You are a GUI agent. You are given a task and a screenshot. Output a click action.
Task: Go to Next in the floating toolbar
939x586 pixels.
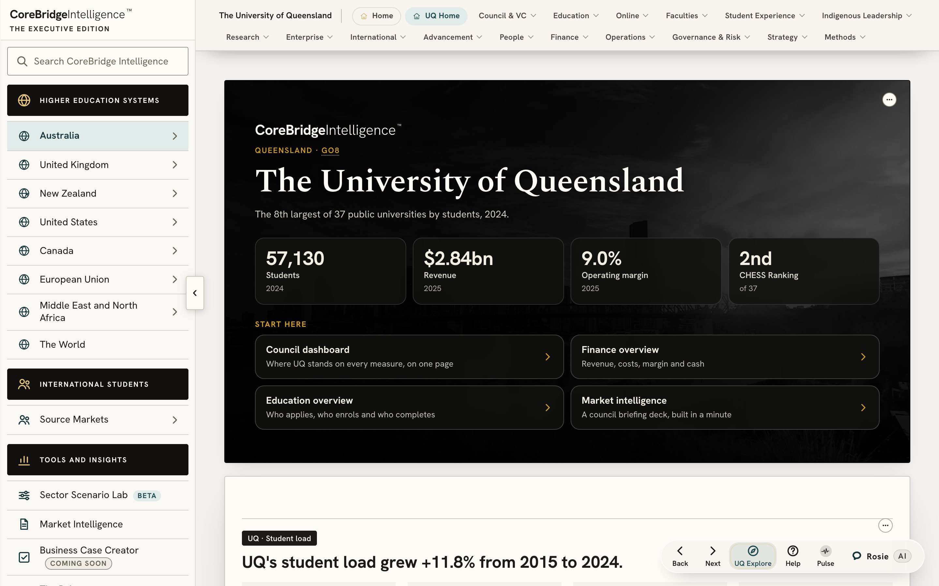point(713,556)
